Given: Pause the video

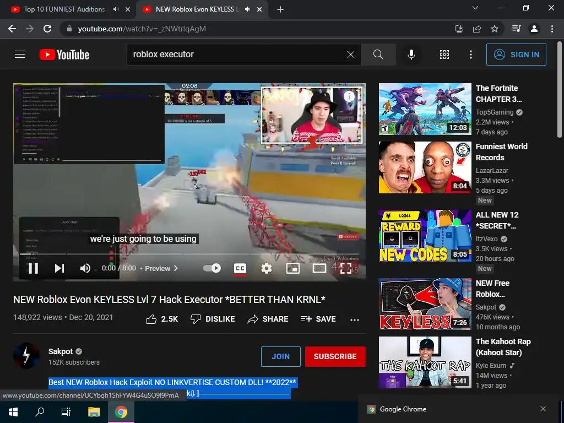Looking at the screenshot, I should pyautogui.click(x=33, y=268).
